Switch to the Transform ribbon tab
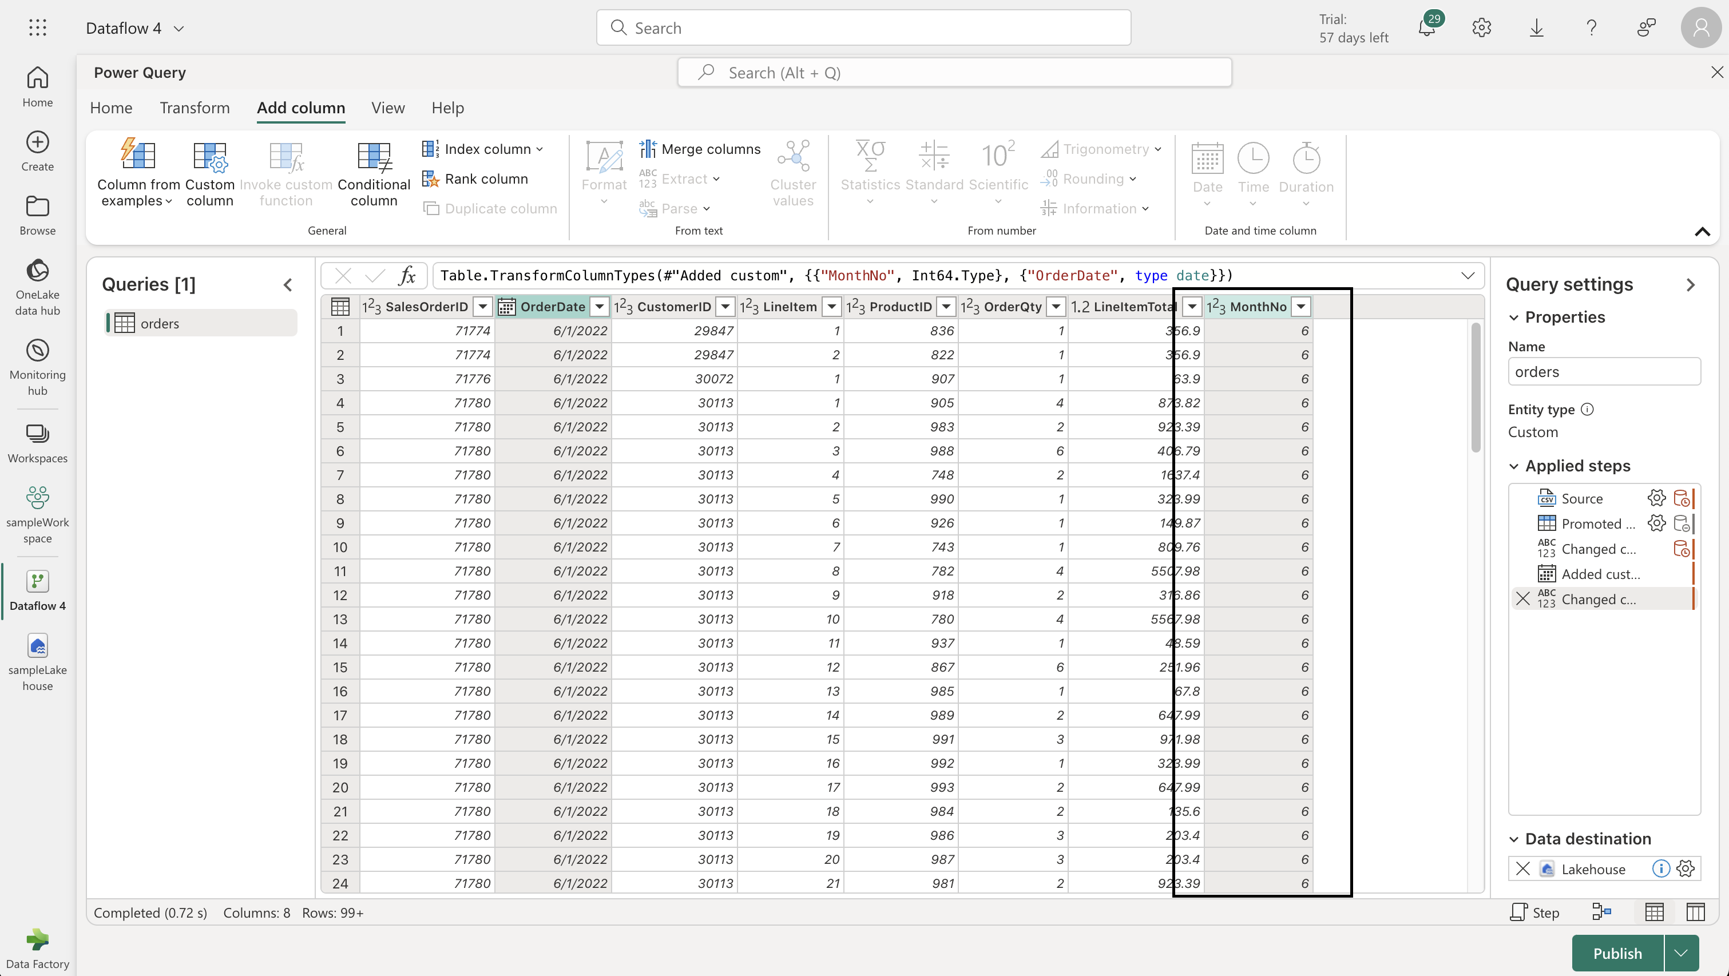The width and height of the screenshot is (1729, 976). coord(195,108)
